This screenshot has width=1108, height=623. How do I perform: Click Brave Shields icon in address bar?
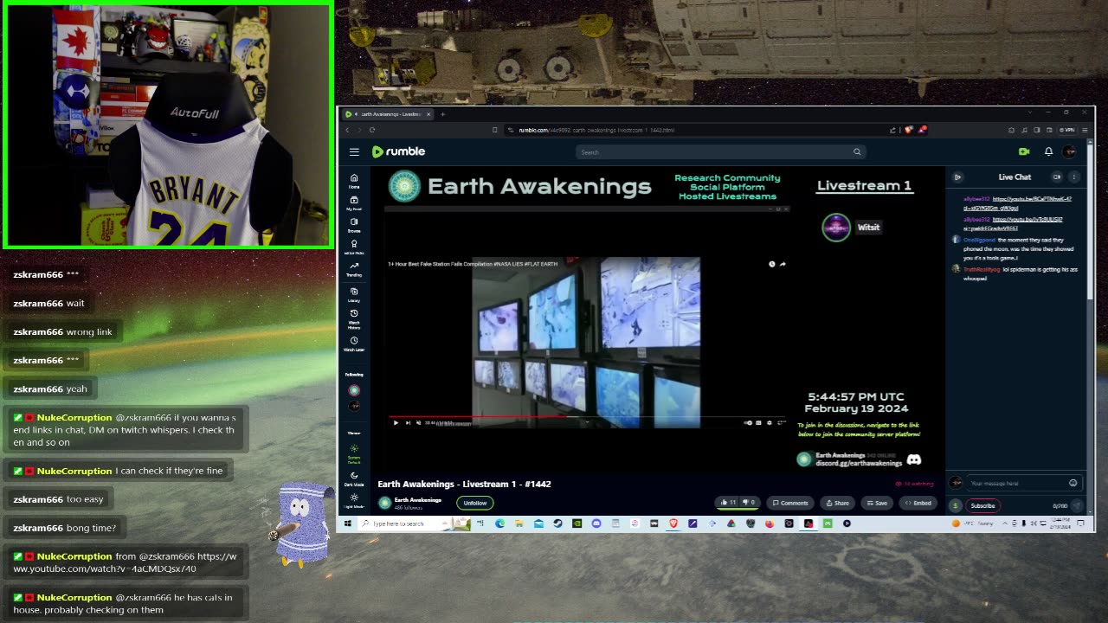908,130
